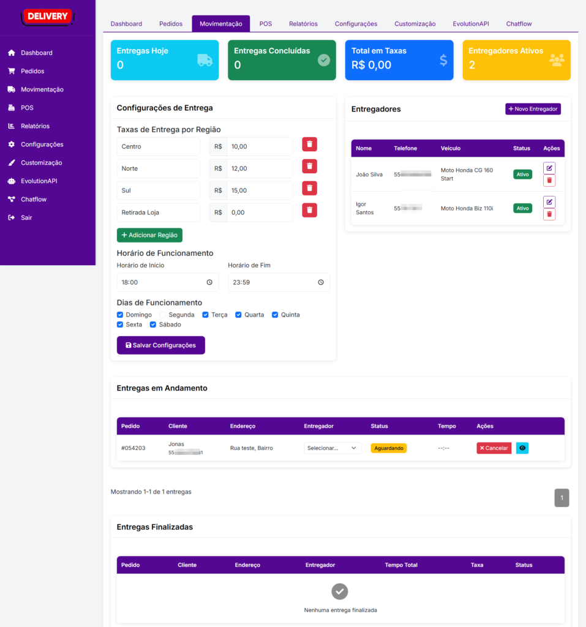This screenshot has height=627, width=586.
Task: Open the Selecionar entregador dropdown
Action: click(x=332, y=448)
